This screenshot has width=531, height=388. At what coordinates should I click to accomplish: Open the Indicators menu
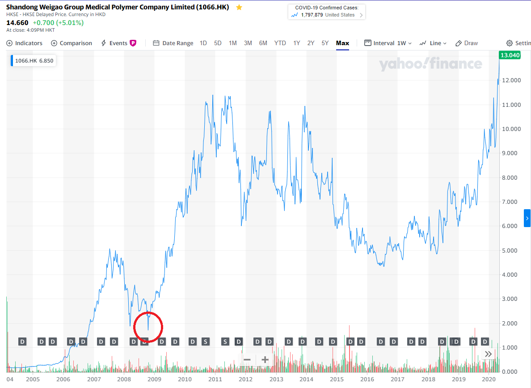click(x=25, y=43)
